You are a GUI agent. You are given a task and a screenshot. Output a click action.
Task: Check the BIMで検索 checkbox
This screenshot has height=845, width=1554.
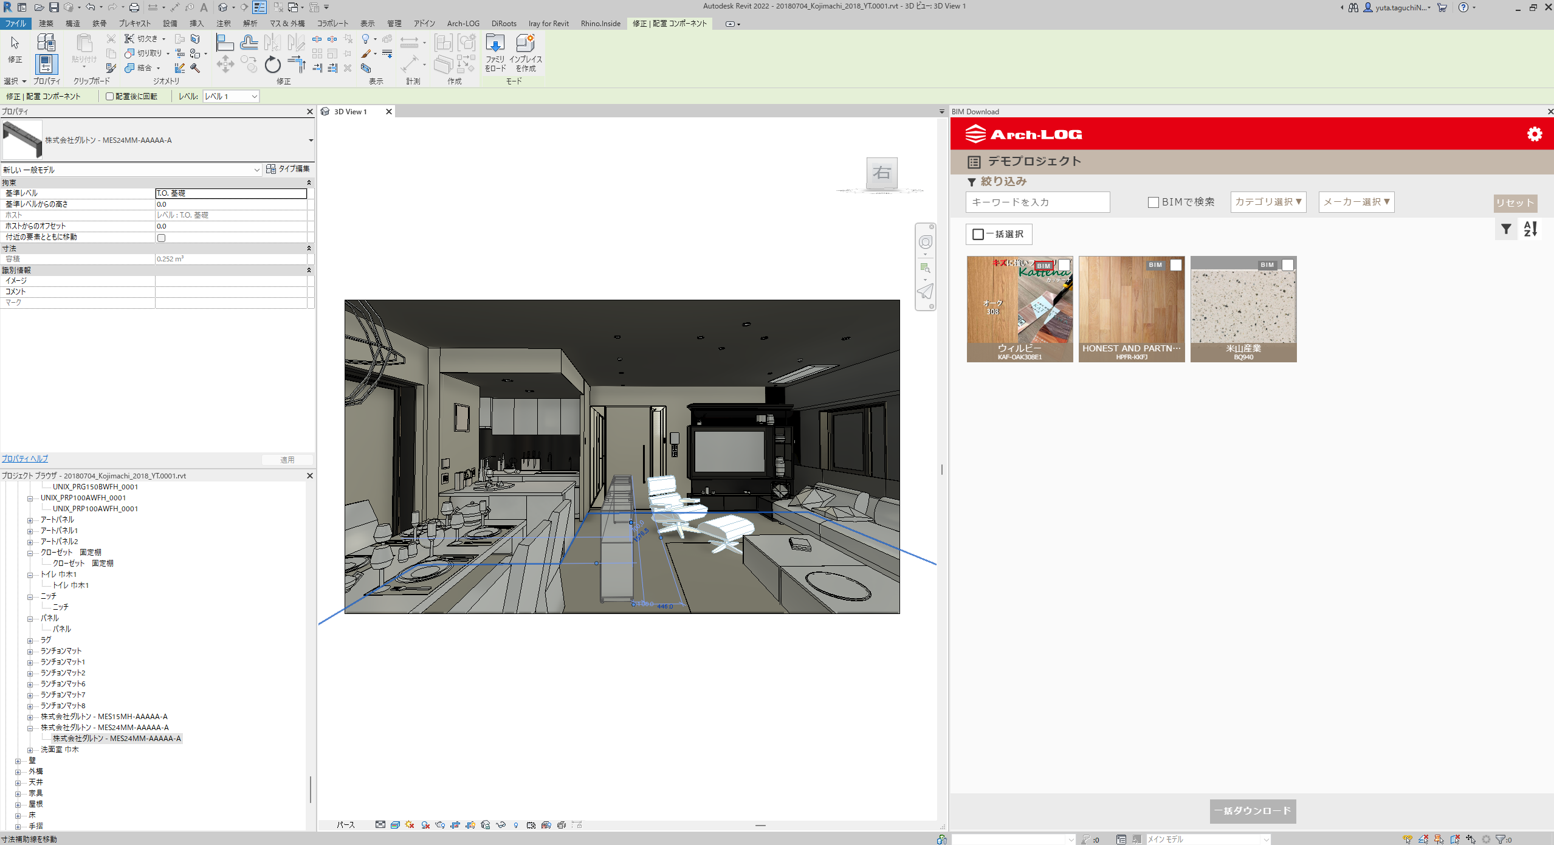click(1153, 202)
